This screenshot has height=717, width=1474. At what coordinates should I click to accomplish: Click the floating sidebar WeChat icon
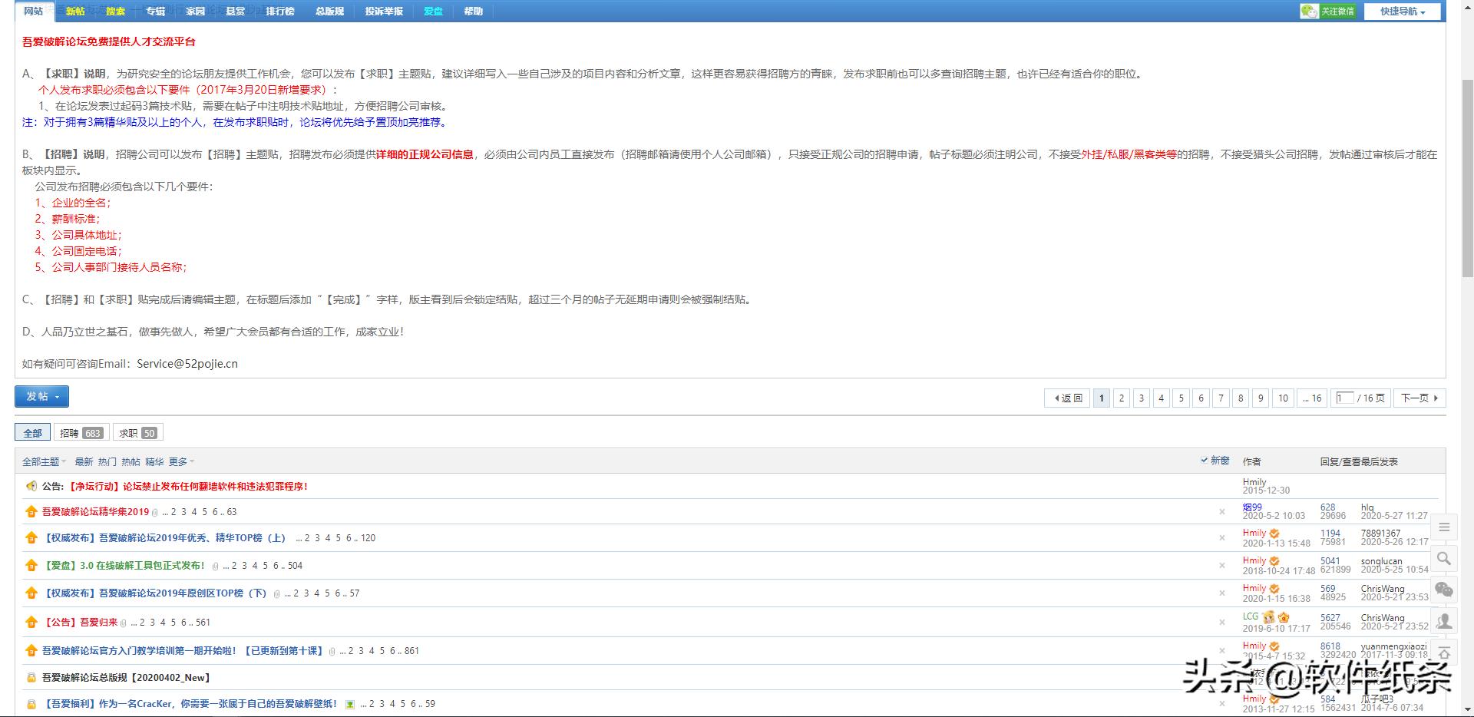[1444, 590]
